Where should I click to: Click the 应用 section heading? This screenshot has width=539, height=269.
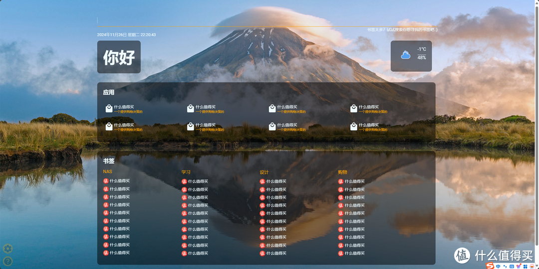pyautogui.click(x=109, y=92)
